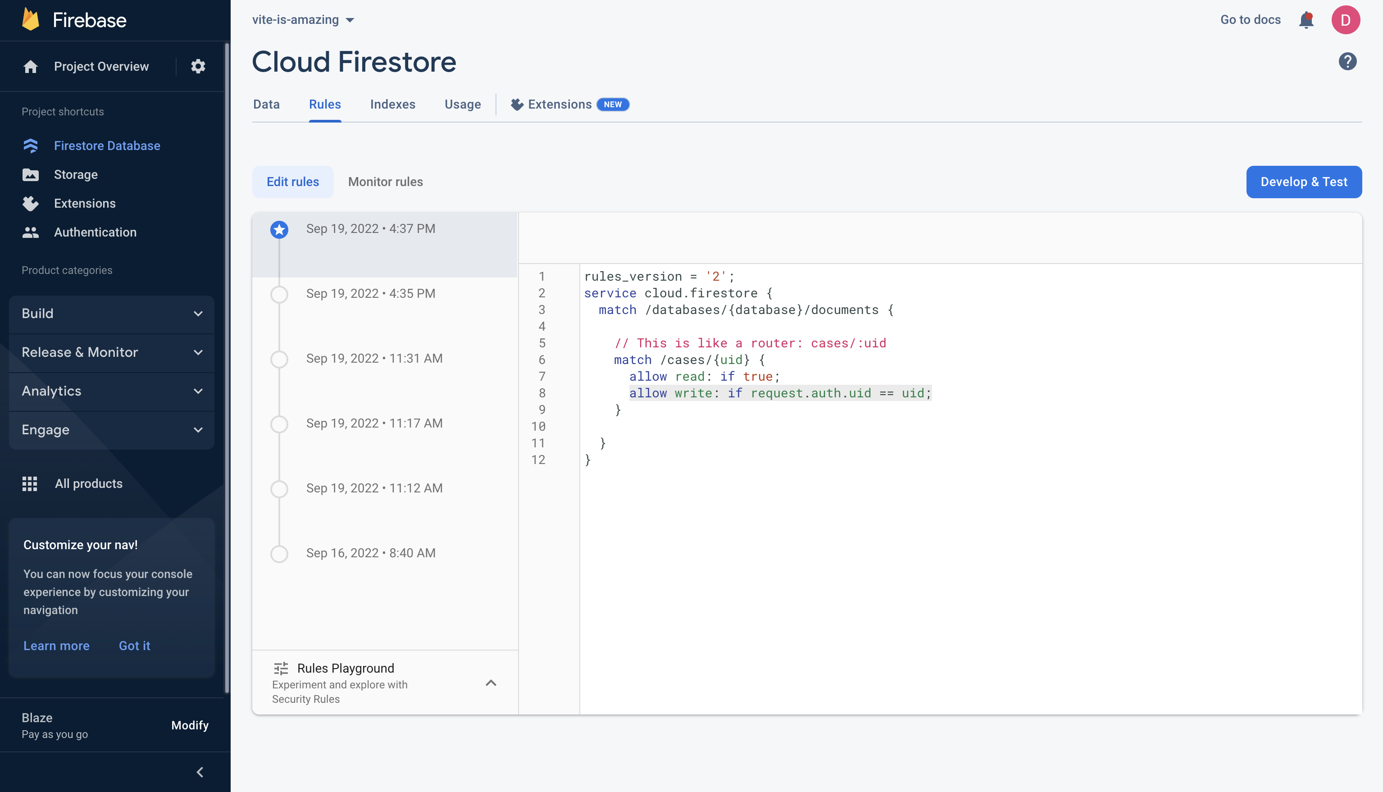
Task: Navigate to Storage in sidebar
Action: (x=76, y=175)
